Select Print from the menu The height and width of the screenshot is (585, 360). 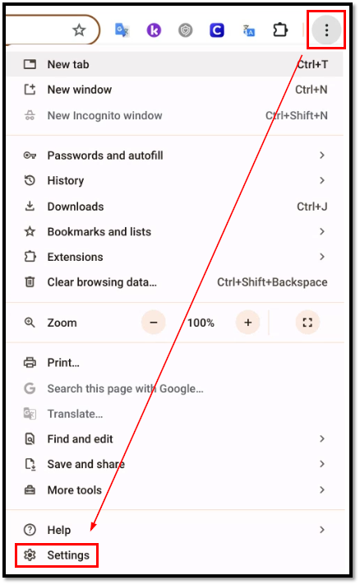[174, 363]
